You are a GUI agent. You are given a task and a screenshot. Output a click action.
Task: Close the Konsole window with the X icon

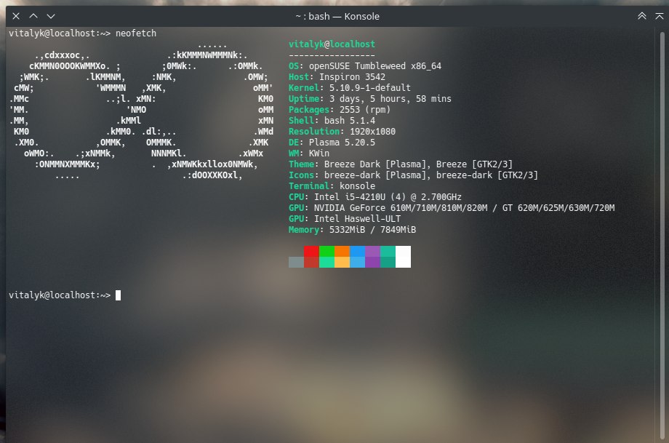16,16
